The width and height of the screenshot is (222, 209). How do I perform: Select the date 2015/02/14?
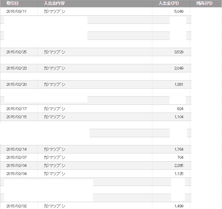[x=17, y=149]
